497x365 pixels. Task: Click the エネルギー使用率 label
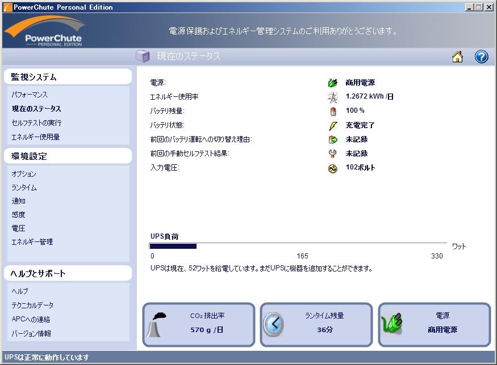tap(174, 97)
